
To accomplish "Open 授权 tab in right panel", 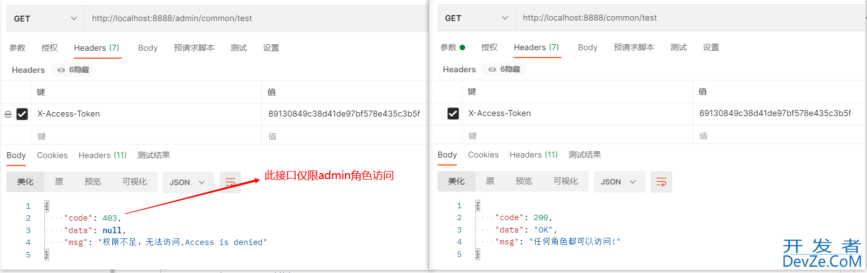I will pos(489,47).
